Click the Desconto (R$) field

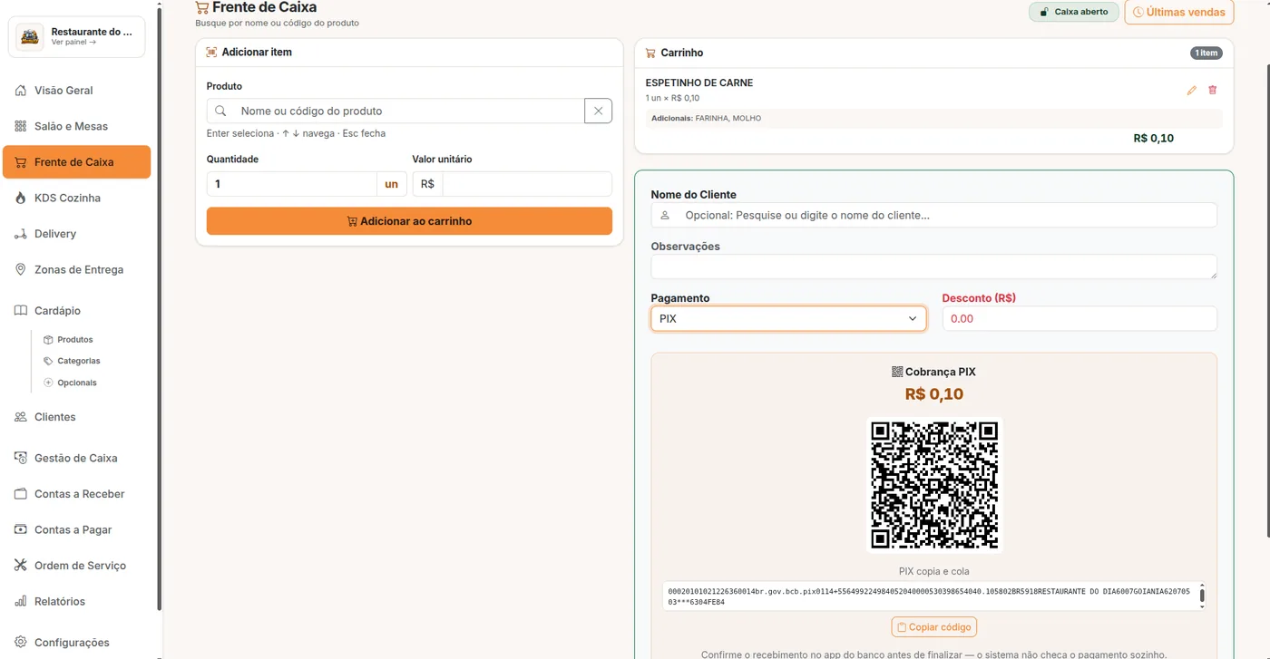[1079, 318]
